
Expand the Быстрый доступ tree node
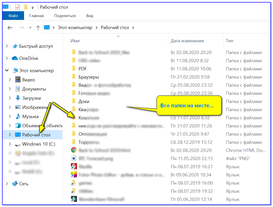(x=7, y=46)
